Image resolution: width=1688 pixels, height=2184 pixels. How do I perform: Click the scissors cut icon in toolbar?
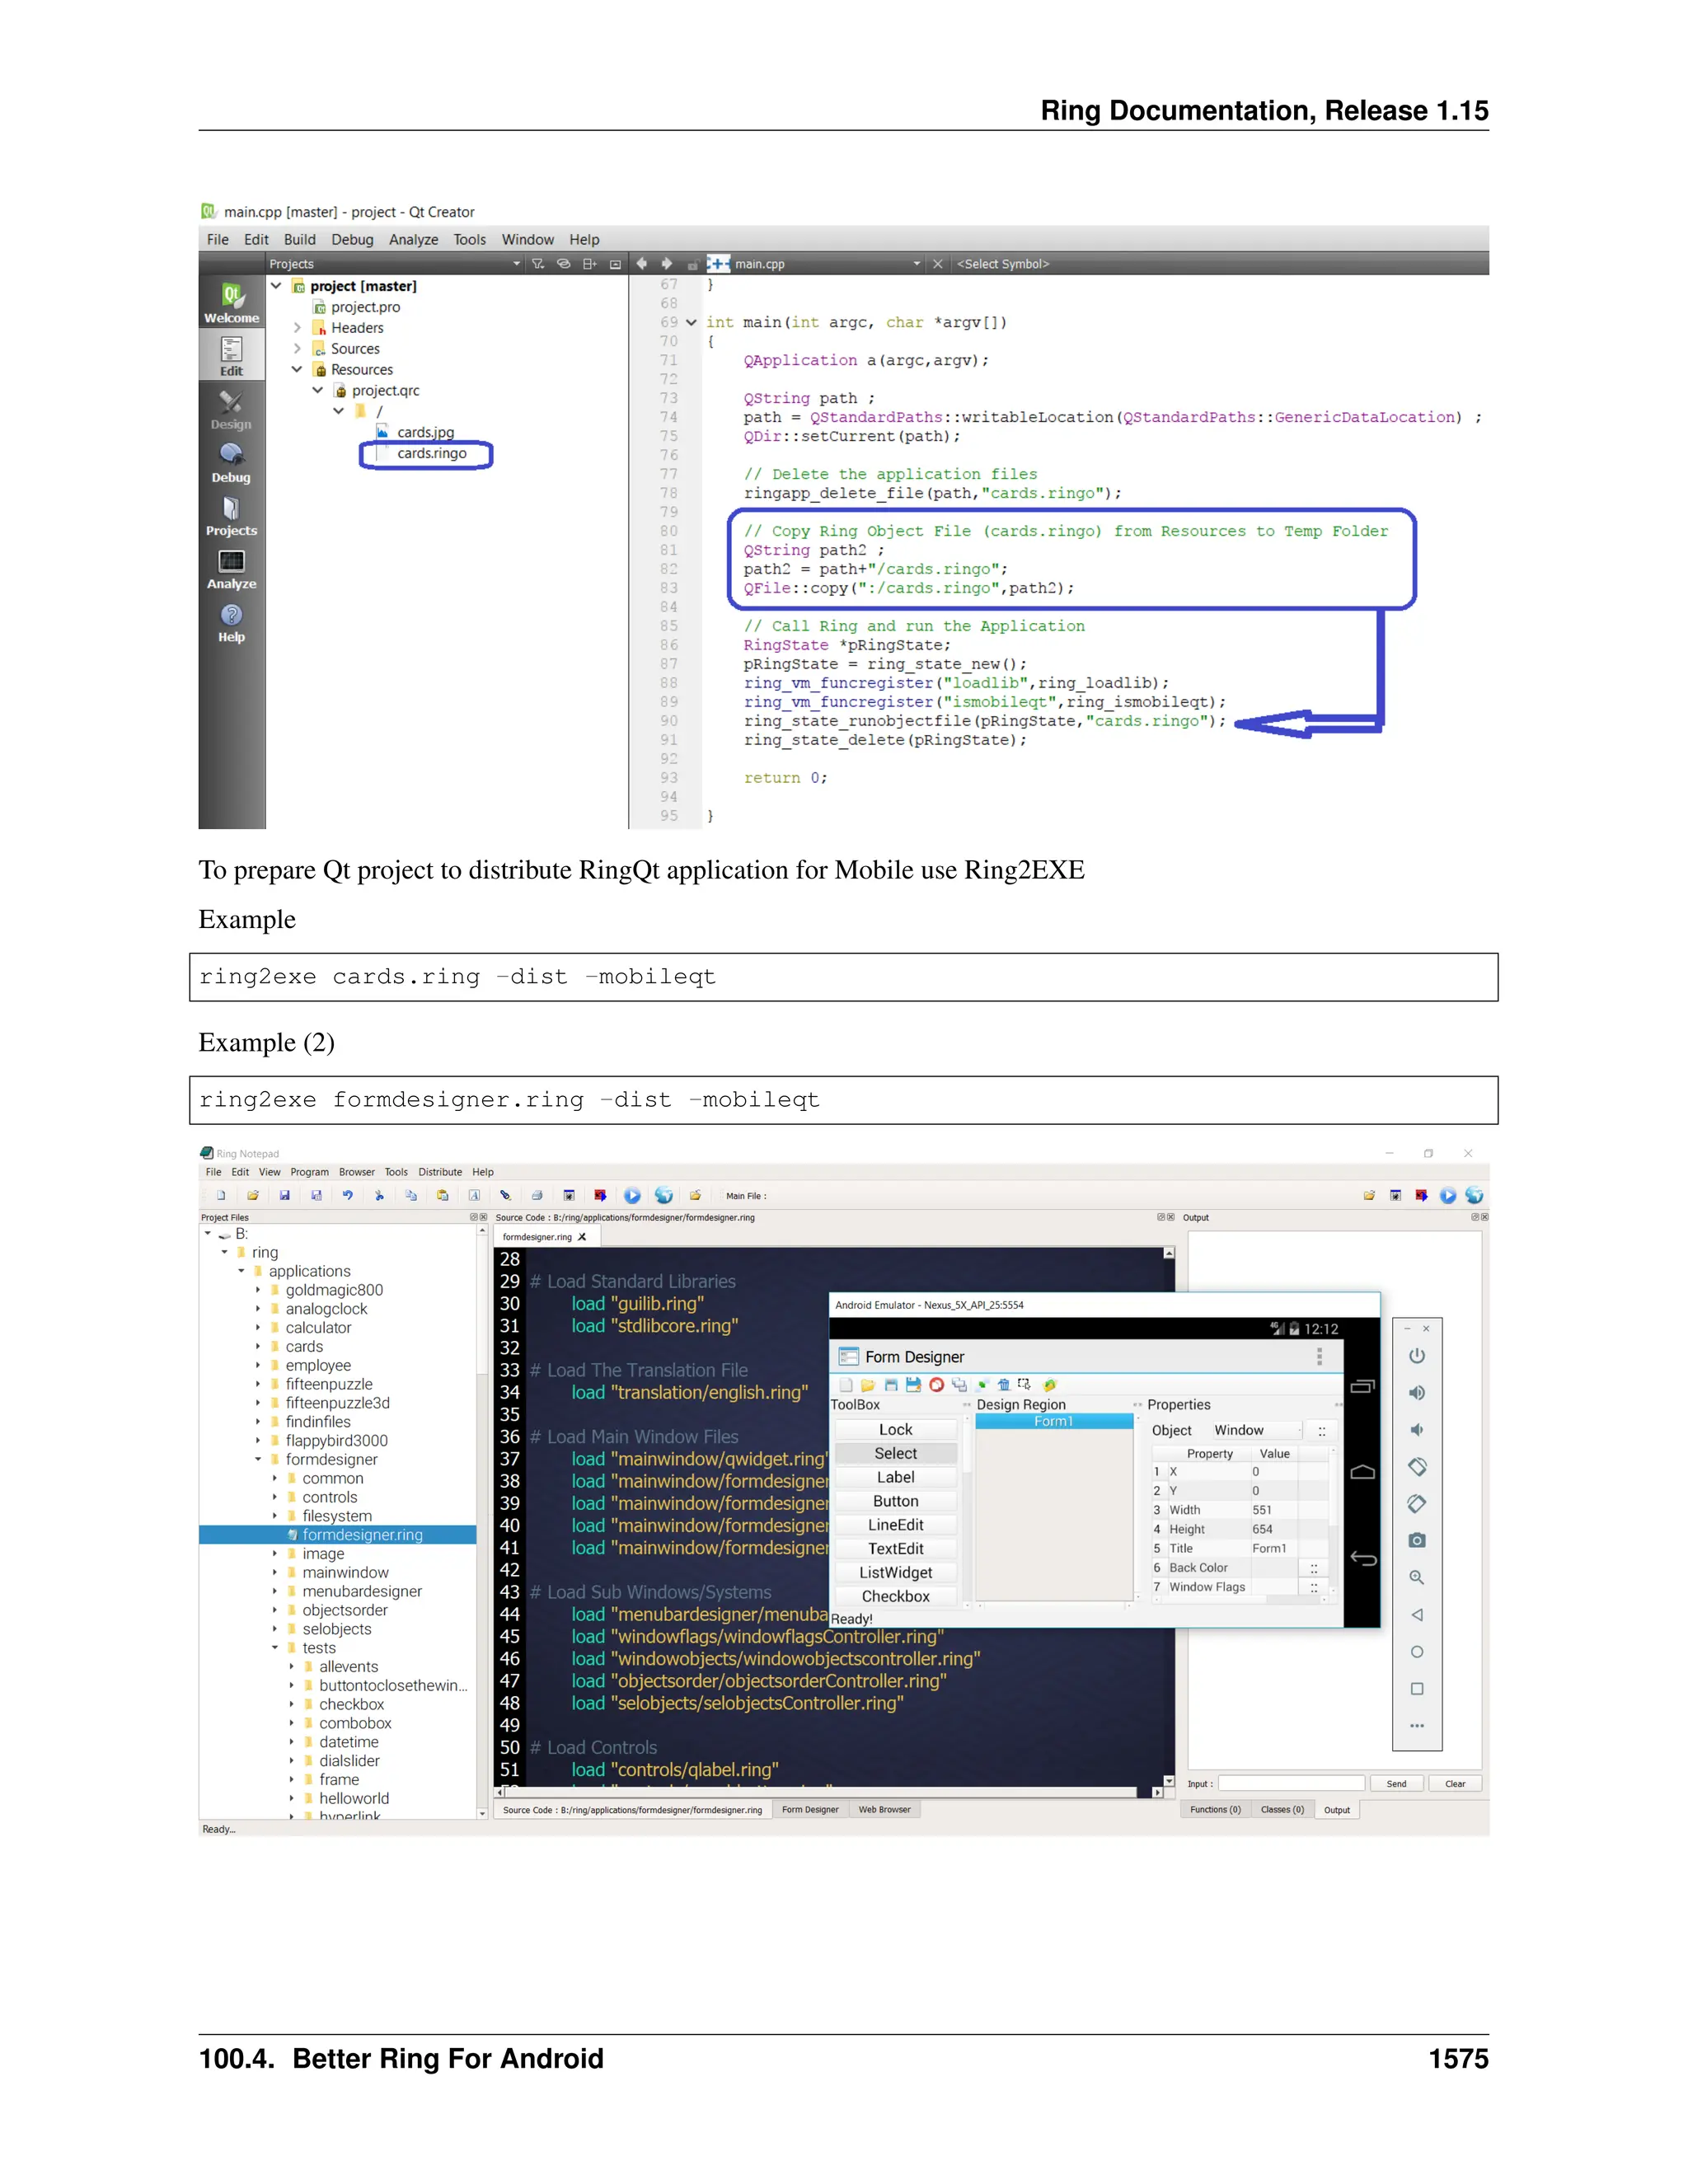point(379,1195)
